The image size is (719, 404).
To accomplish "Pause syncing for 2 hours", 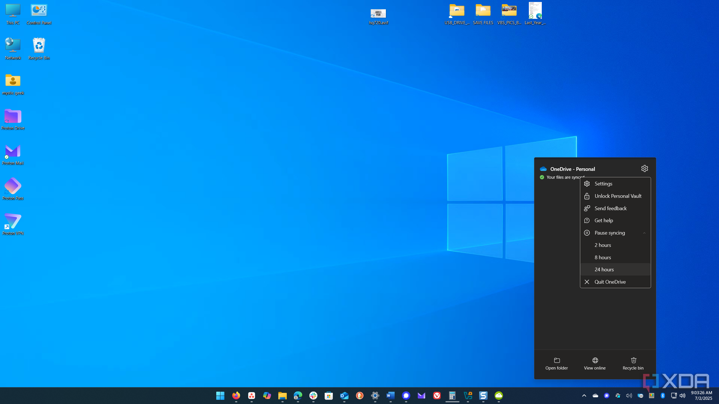I will point(615,245).
